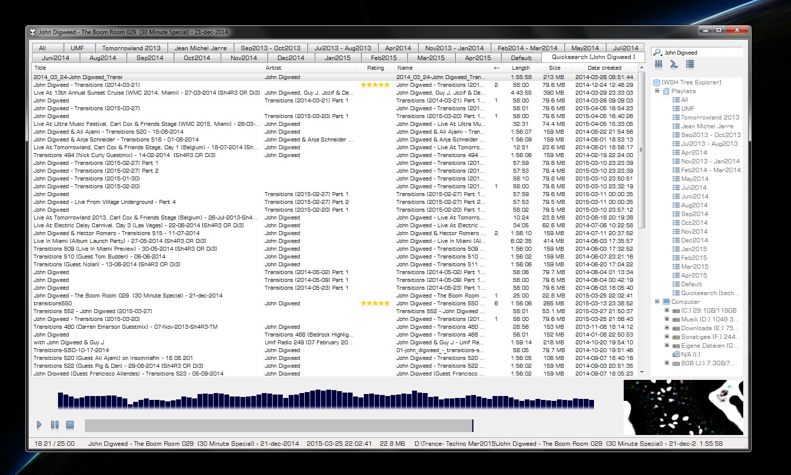
Task: Select track 'Transitions 509 (Live In Miami Preview)'
Action: point(336,249)
